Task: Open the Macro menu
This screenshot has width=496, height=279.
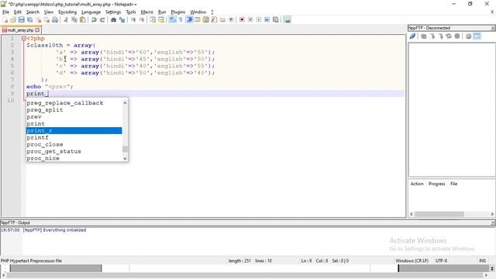Action: (x=146, y=12)
